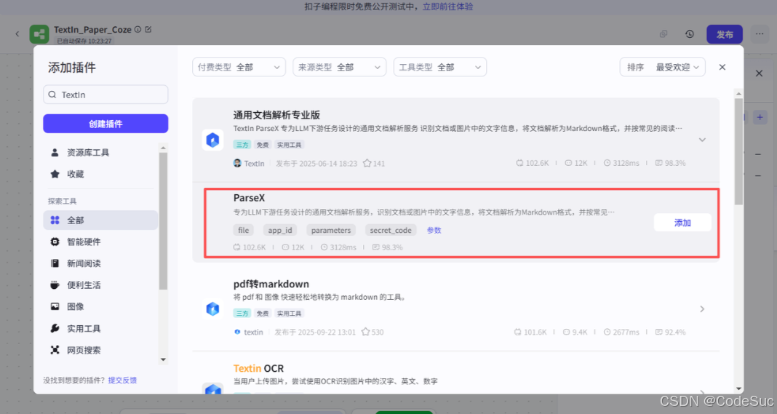Click the green workflow icon for TextIn_Paper_Coze
This screenshot has height=414, width=777.
coord(39,34)
